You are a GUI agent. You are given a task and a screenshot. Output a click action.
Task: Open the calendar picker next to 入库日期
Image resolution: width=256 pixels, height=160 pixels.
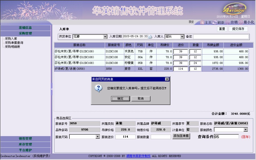click(x=150, y=37)
